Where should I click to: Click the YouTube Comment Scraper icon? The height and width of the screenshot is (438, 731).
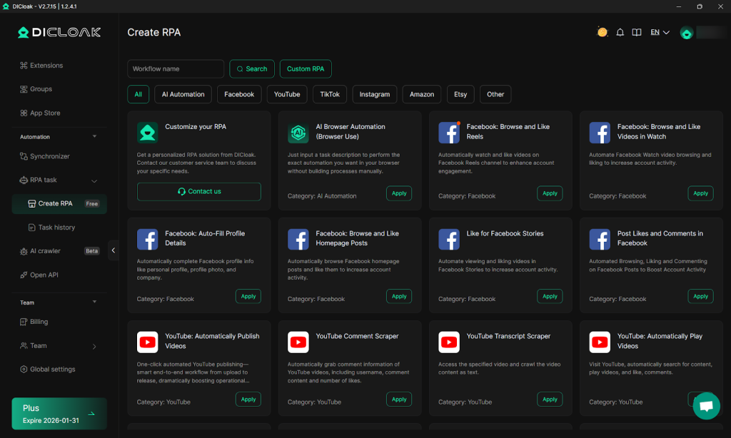tap(298, 342)
